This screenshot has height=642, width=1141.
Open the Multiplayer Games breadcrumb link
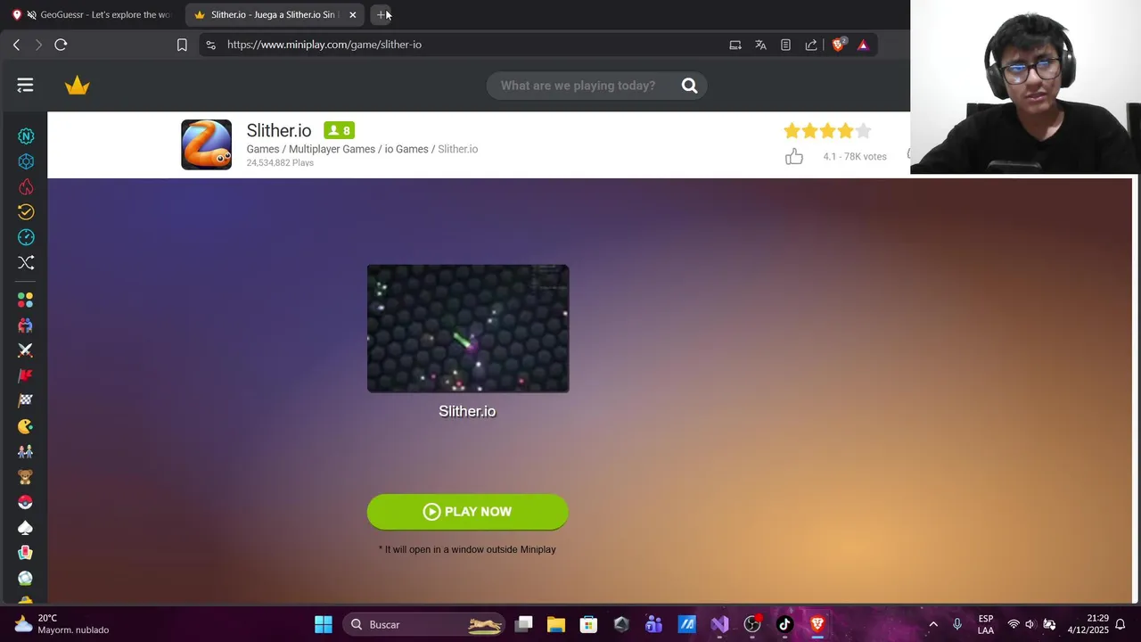[332, 149]
